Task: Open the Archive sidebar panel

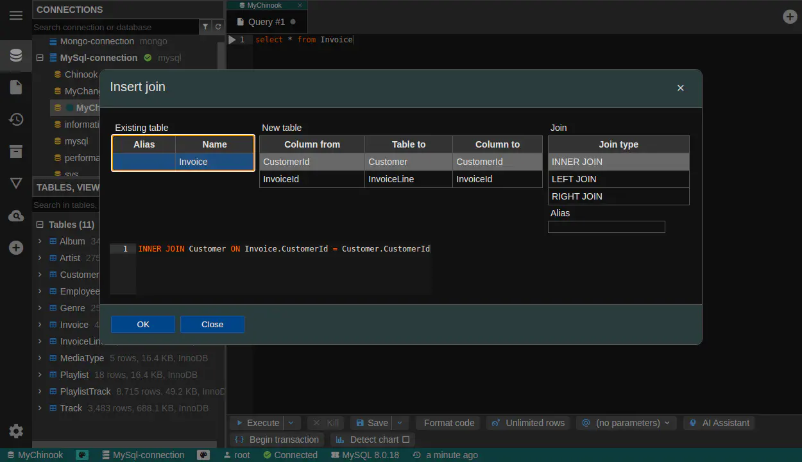Action: coord(16,151)
